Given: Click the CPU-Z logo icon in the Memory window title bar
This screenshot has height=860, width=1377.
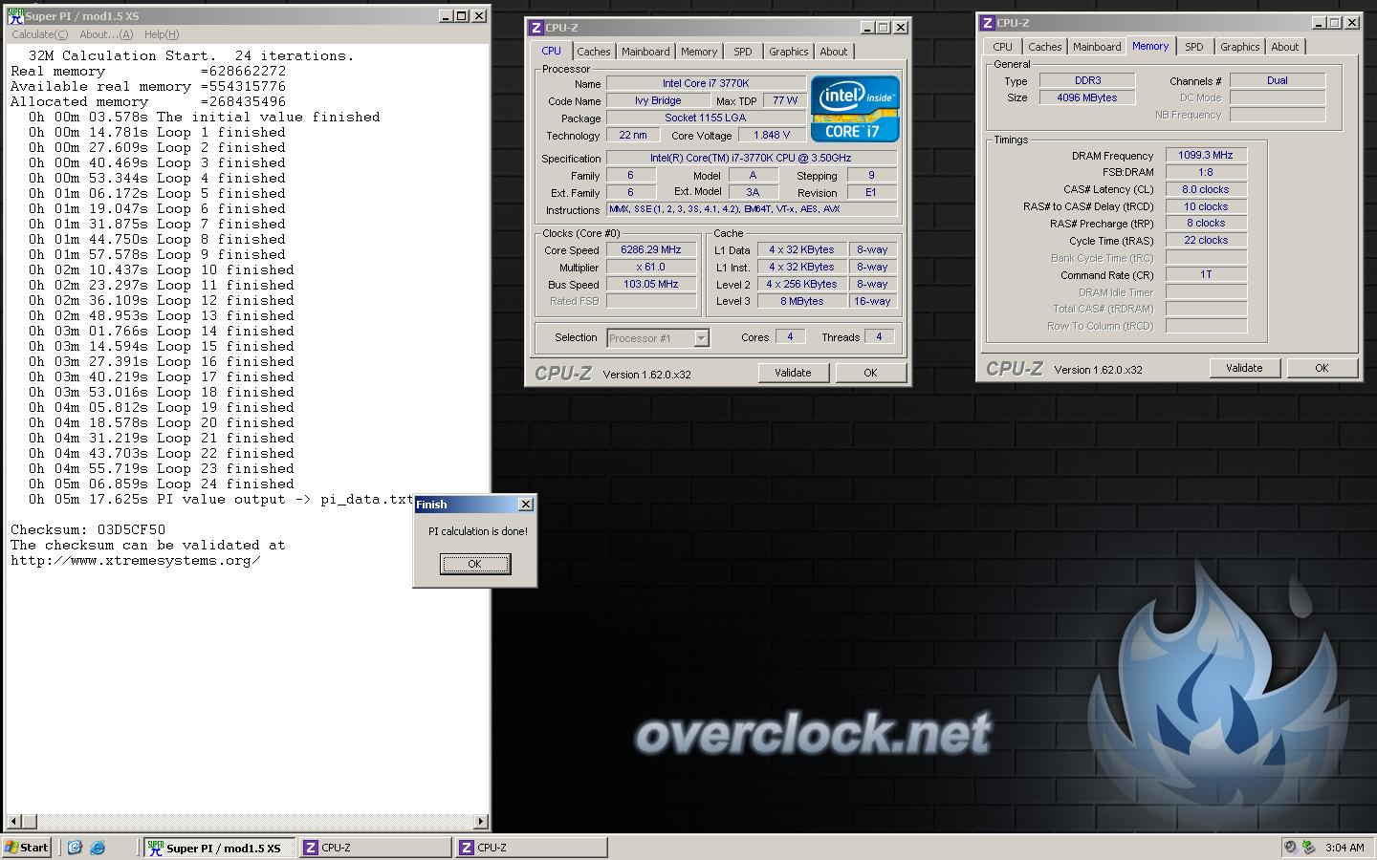Looking at the screenshot, I should pos(988,23).
